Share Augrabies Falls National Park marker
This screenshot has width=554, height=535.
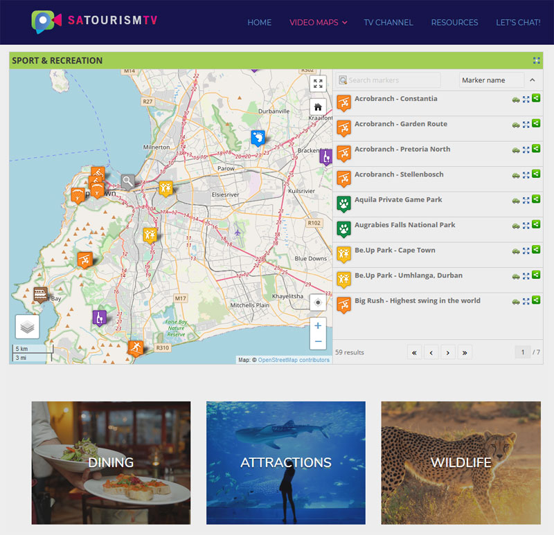point(536,224)
